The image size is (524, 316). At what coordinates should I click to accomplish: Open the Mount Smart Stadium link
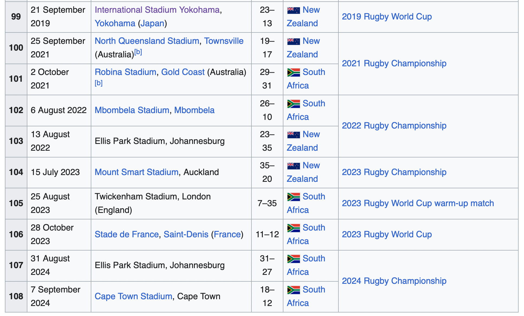pyautogui.click(x=137, y=172)
